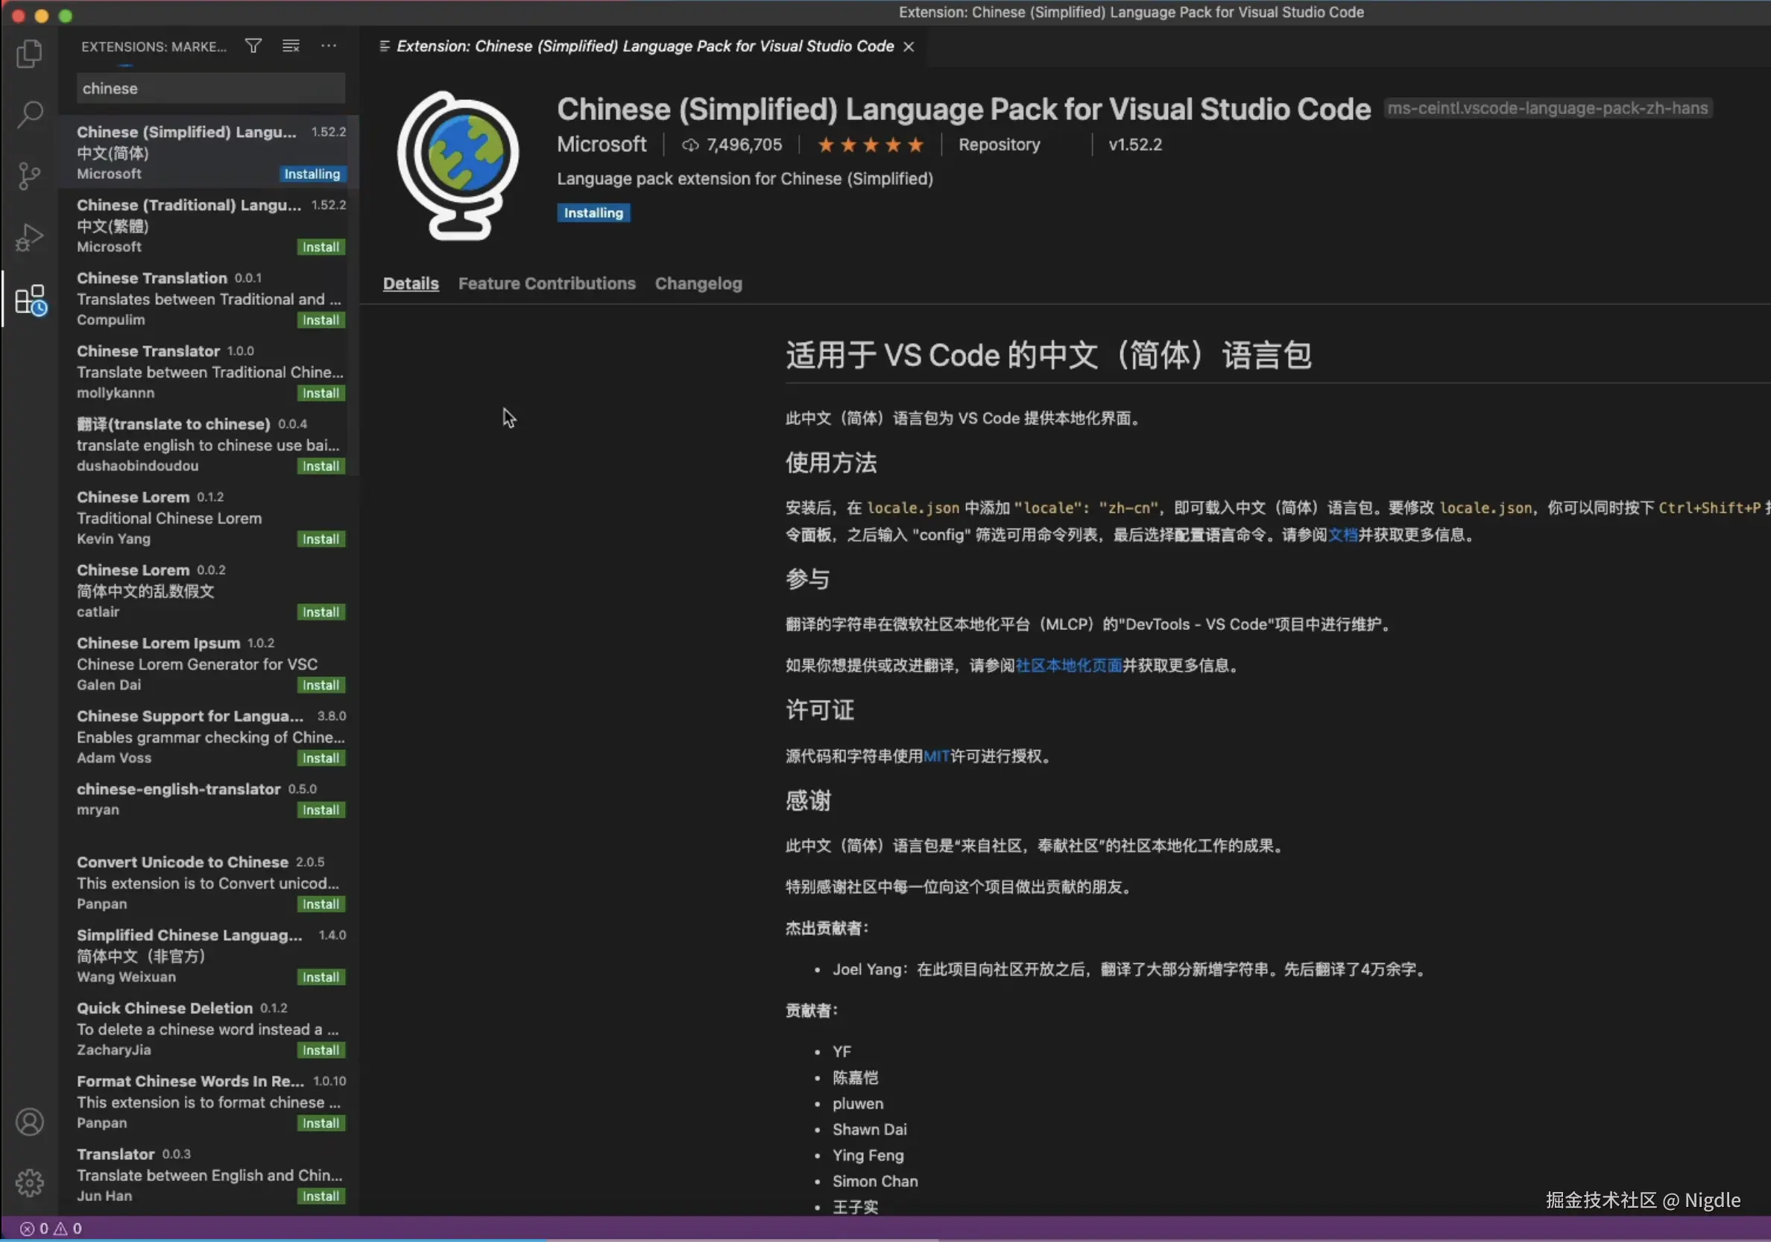Click the errors and warnings status bar indicator
1771x1242 pixels.
(x=51, y=1229)
